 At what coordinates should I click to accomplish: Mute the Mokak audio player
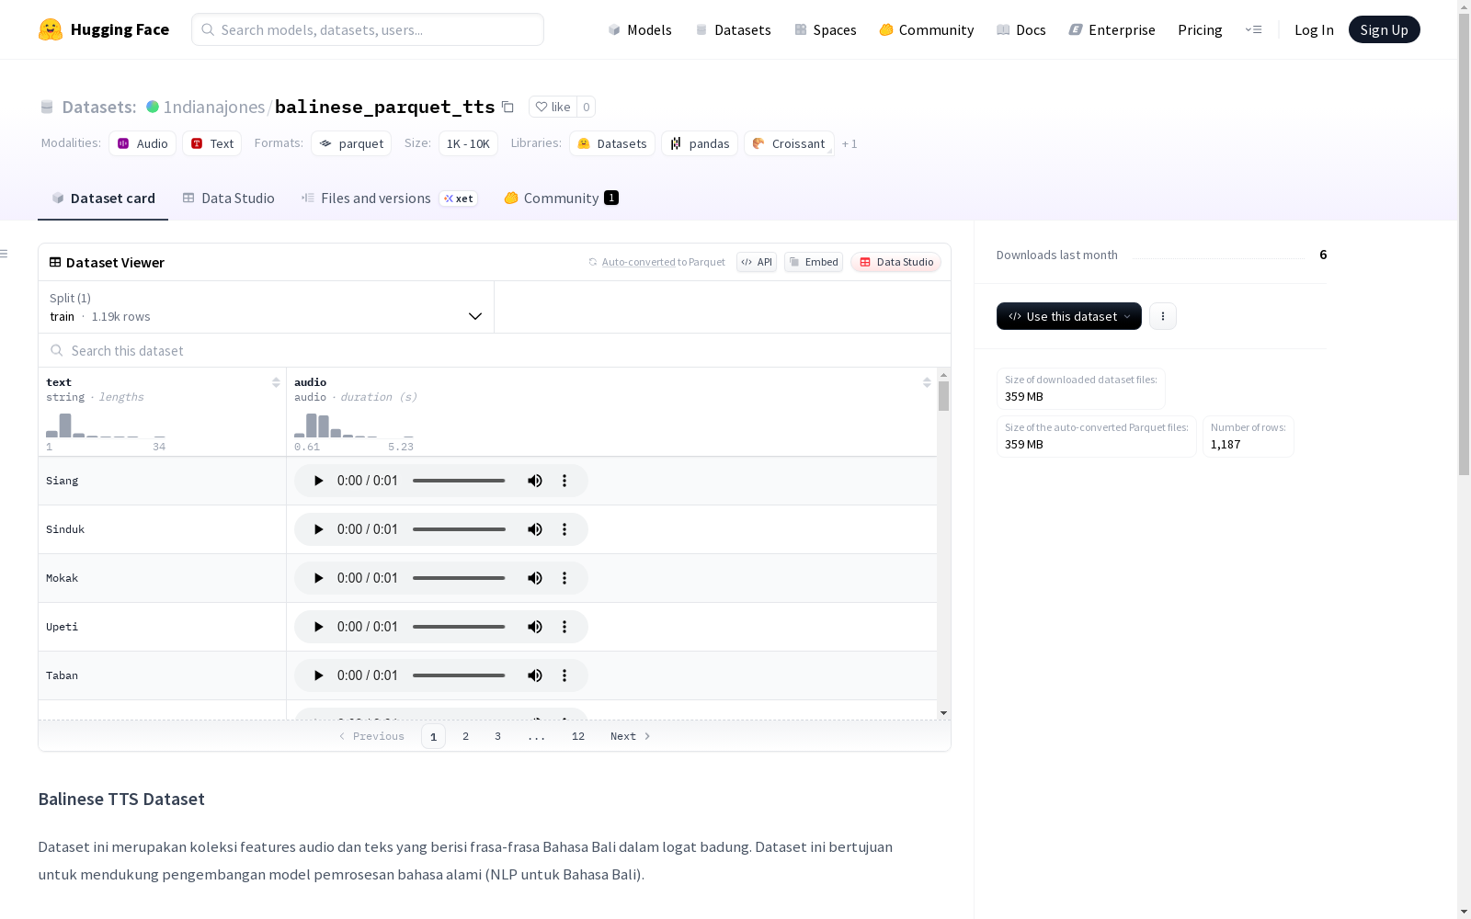click(535, 578)
